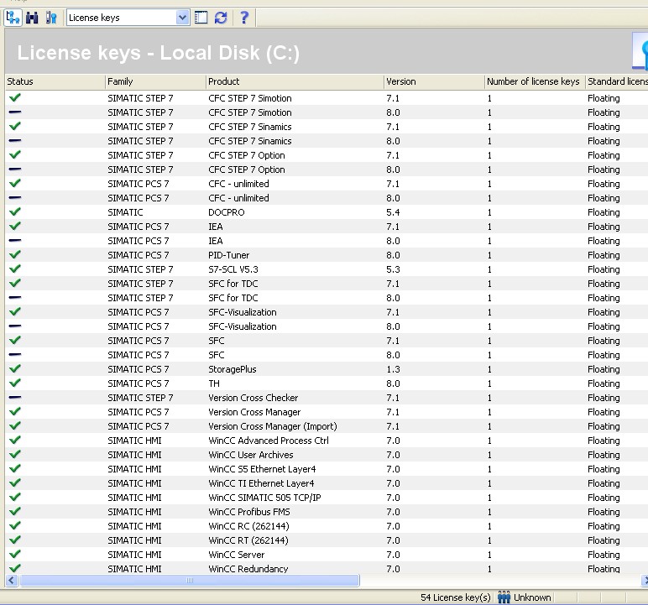
Task: Click checkmark status of WinCC User Archives row
Action: click(15, 455)
